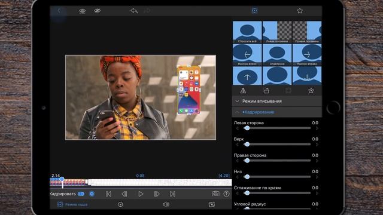This screenshot has width=383, height=215.
Task: Click the [4.20] timecode
Action: click(224, 176)
